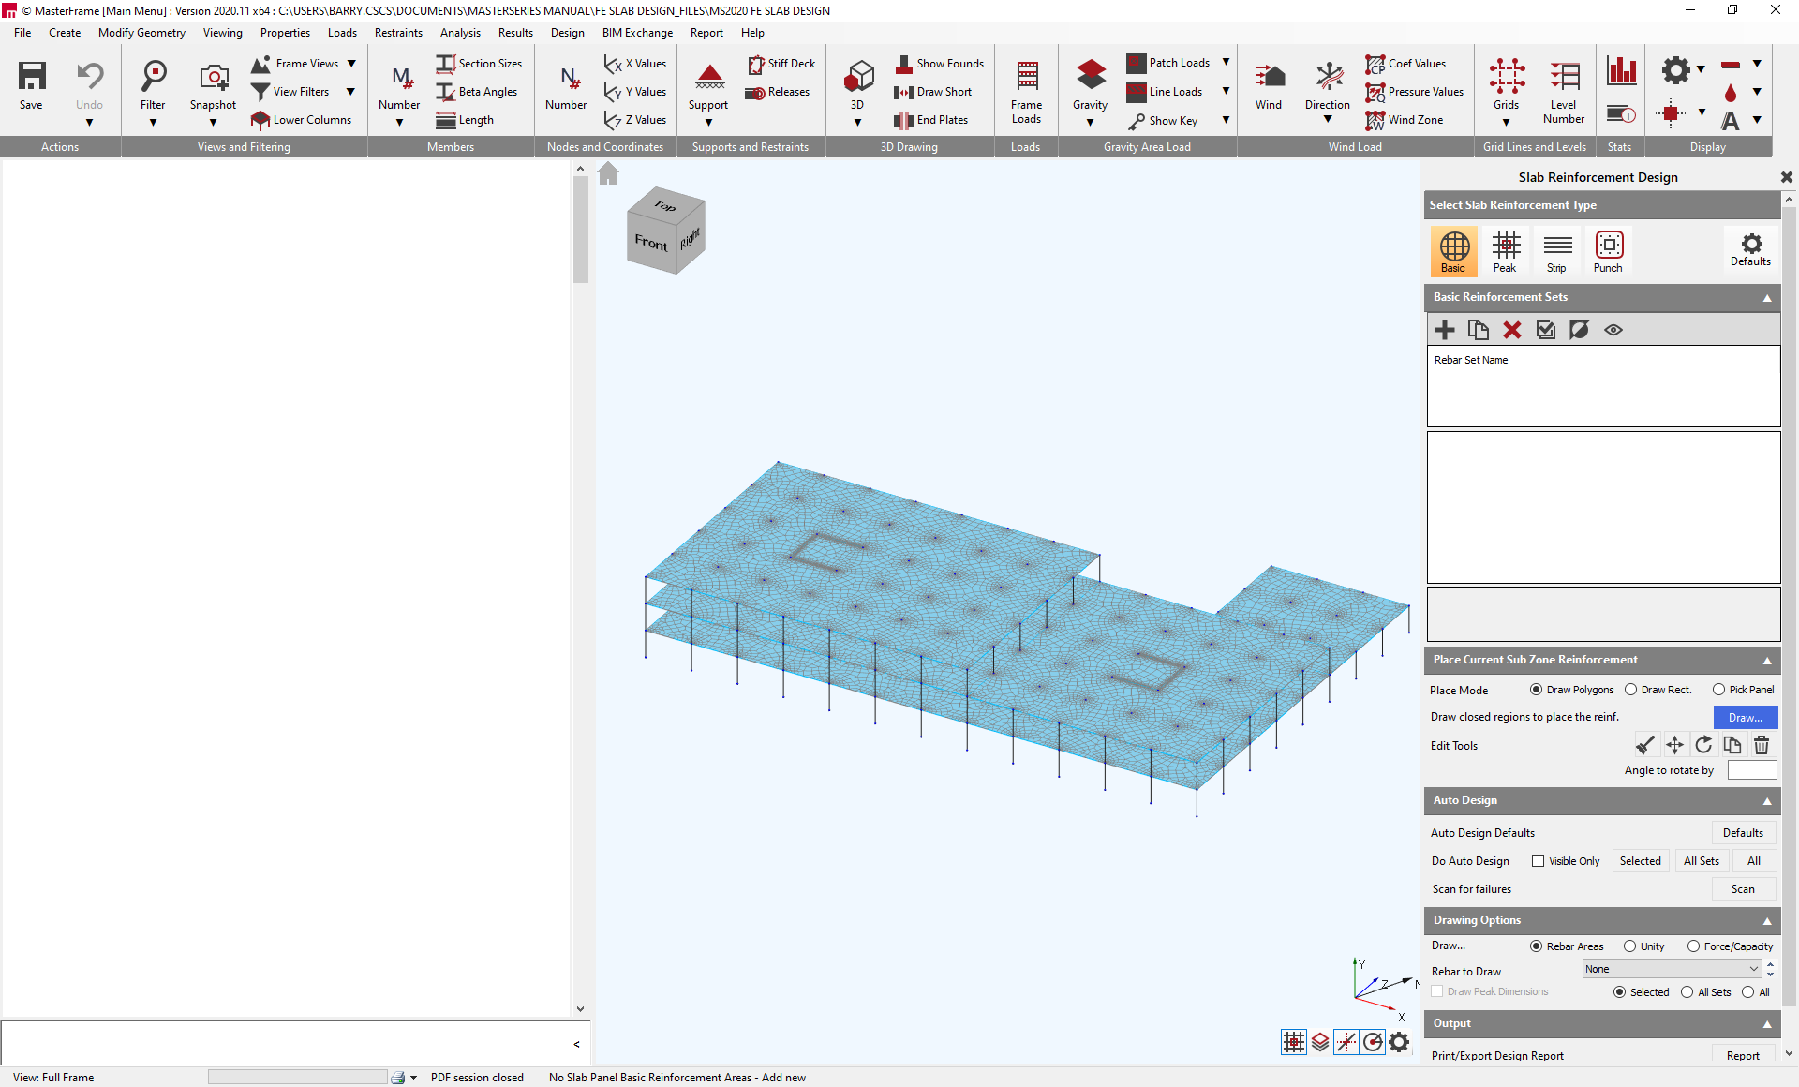Select the Peak reinforcement type icon
The width and height of the screenshot is (1799, 1087).
1505,250
